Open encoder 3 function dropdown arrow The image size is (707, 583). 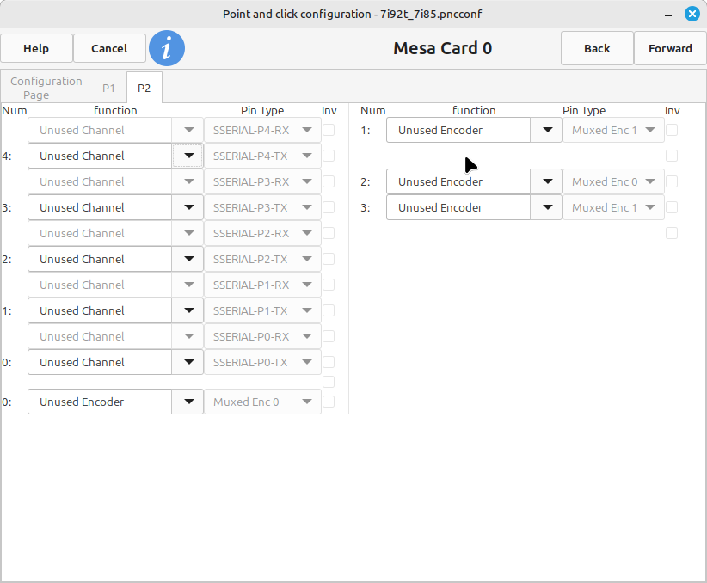[546, 207]
